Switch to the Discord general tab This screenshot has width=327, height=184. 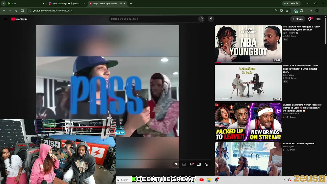[x=67, y=4]
